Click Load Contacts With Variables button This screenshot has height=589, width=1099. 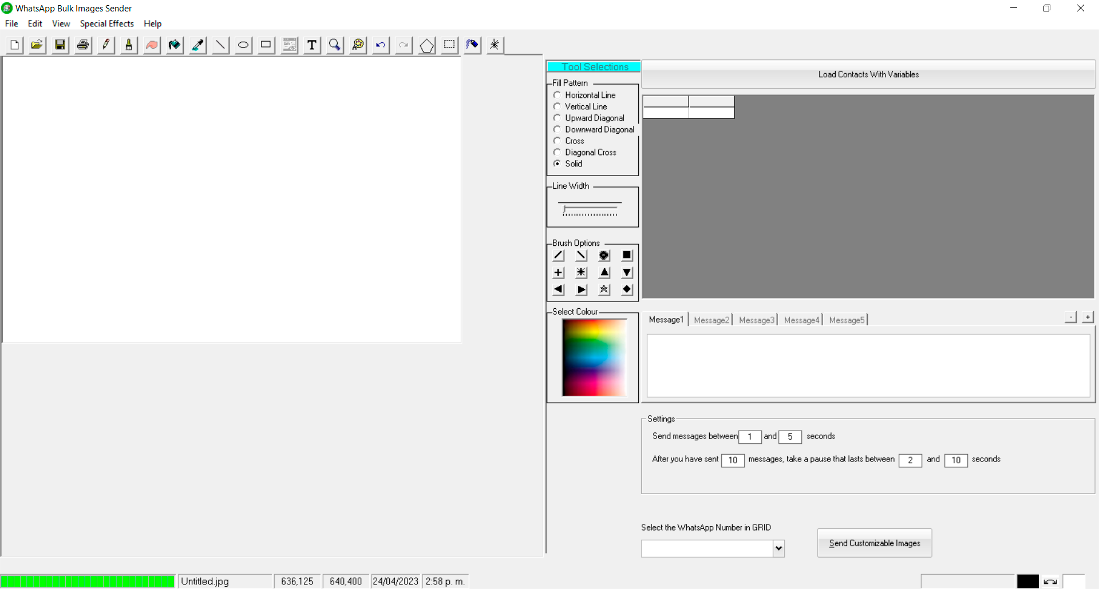click(868, 74)
